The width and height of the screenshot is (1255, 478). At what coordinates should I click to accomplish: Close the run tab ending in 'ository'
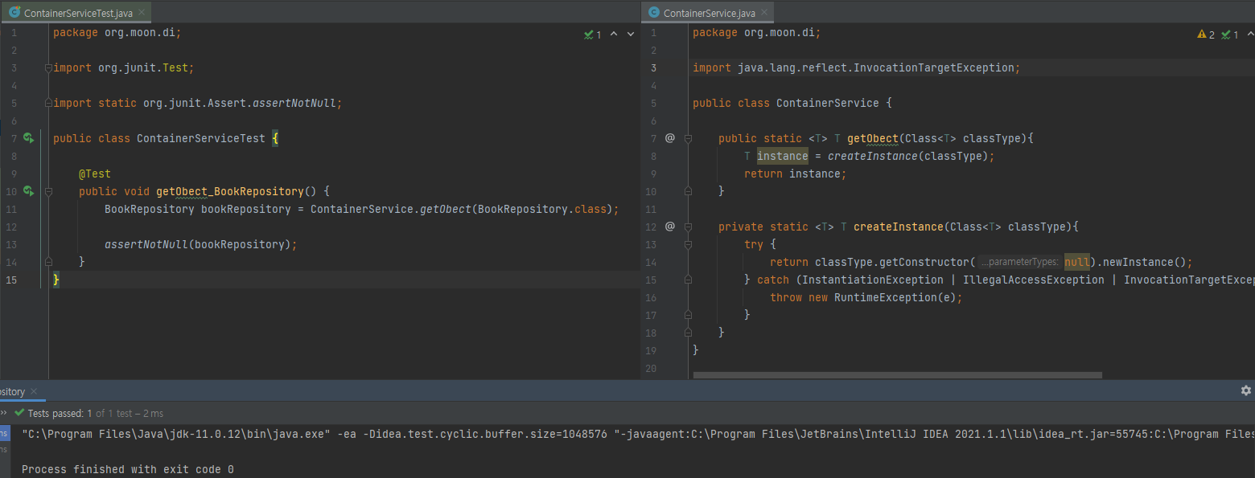tap(35, 392)
